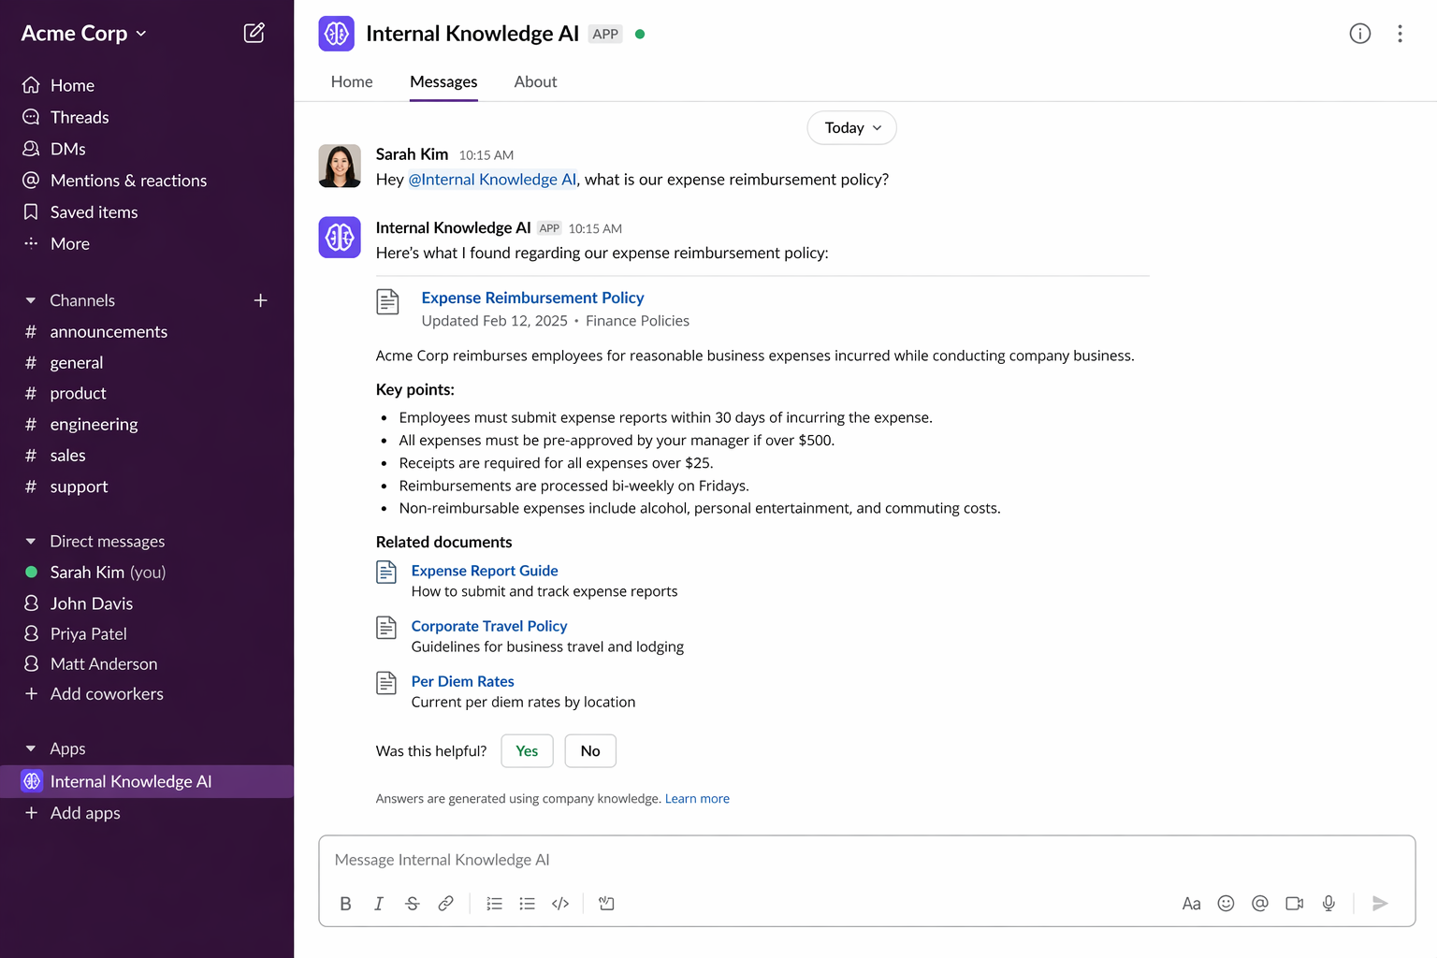Viewport: 1437px width, 958px height.
Task: Expand the Acme Corp workspace menu
Action: [83, 33]
